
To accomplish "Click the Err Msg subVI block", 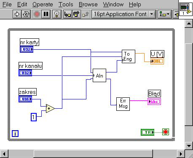I will coord(123,104).
